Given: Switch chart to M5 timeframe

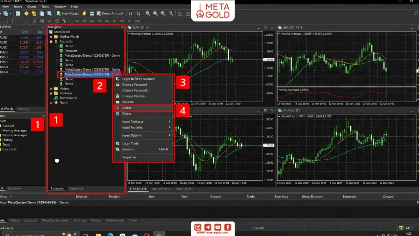Looking at the screenshot, I should pos(100,21).
